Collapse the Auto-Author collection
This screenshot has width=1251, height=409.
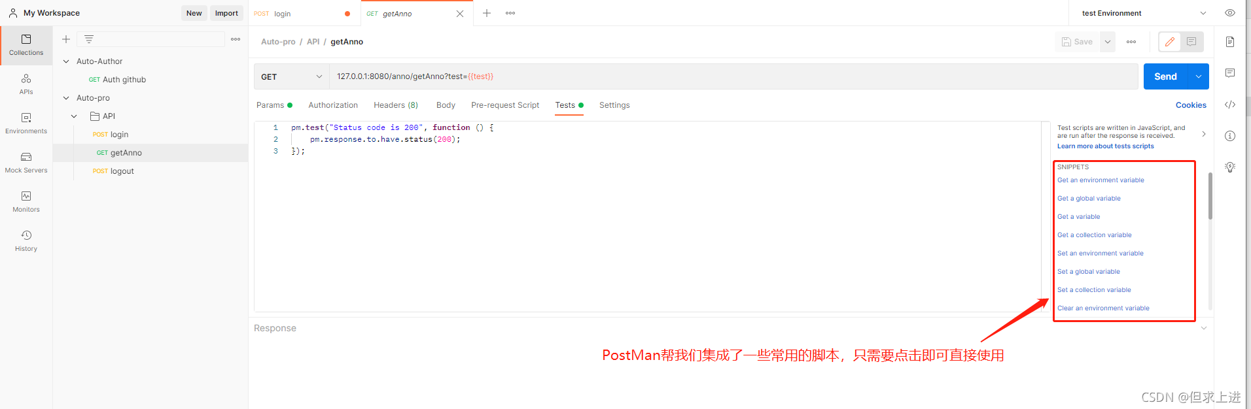(66, 61)
